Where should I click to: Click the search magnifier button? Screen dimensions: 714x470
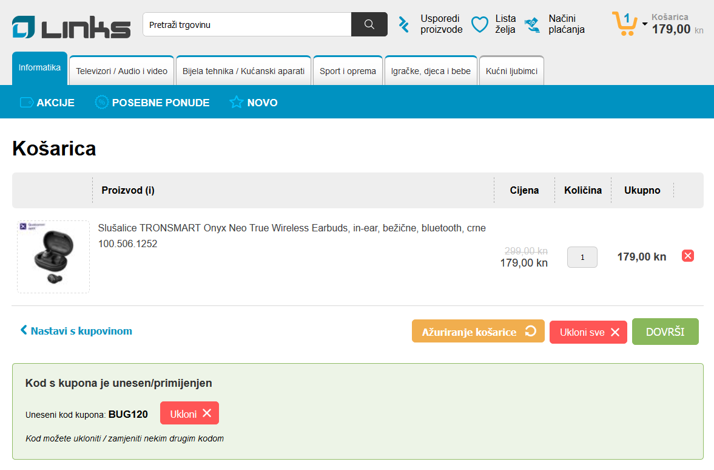(x=369, y=24)
